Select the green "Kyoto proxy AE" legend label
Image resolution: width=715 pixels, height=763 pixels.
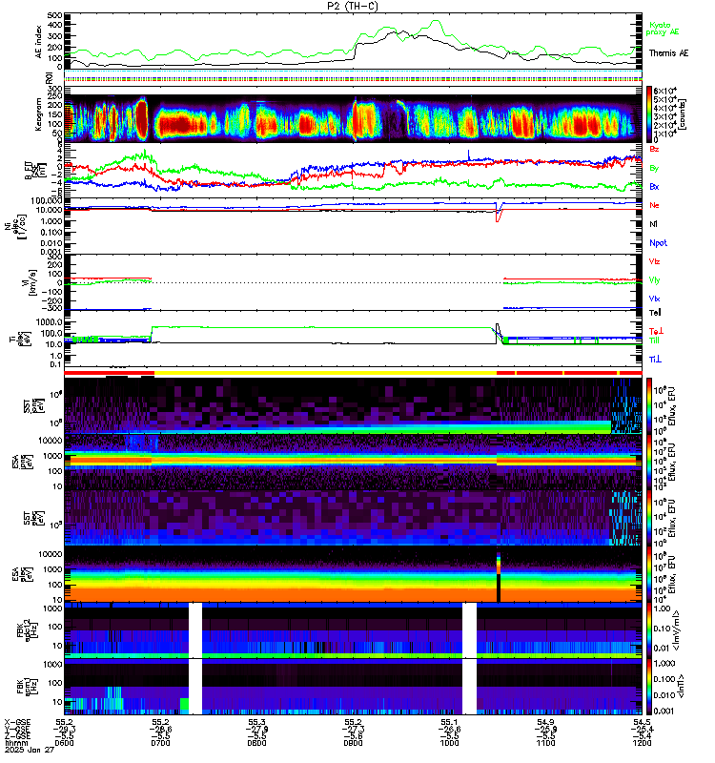(x=662, y=29)
